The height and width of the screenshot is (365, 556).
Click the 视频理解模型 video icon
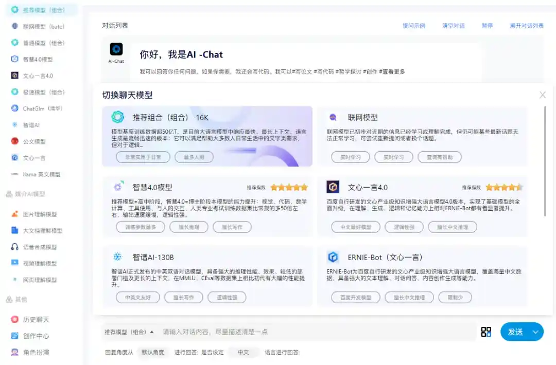(14, 263)
